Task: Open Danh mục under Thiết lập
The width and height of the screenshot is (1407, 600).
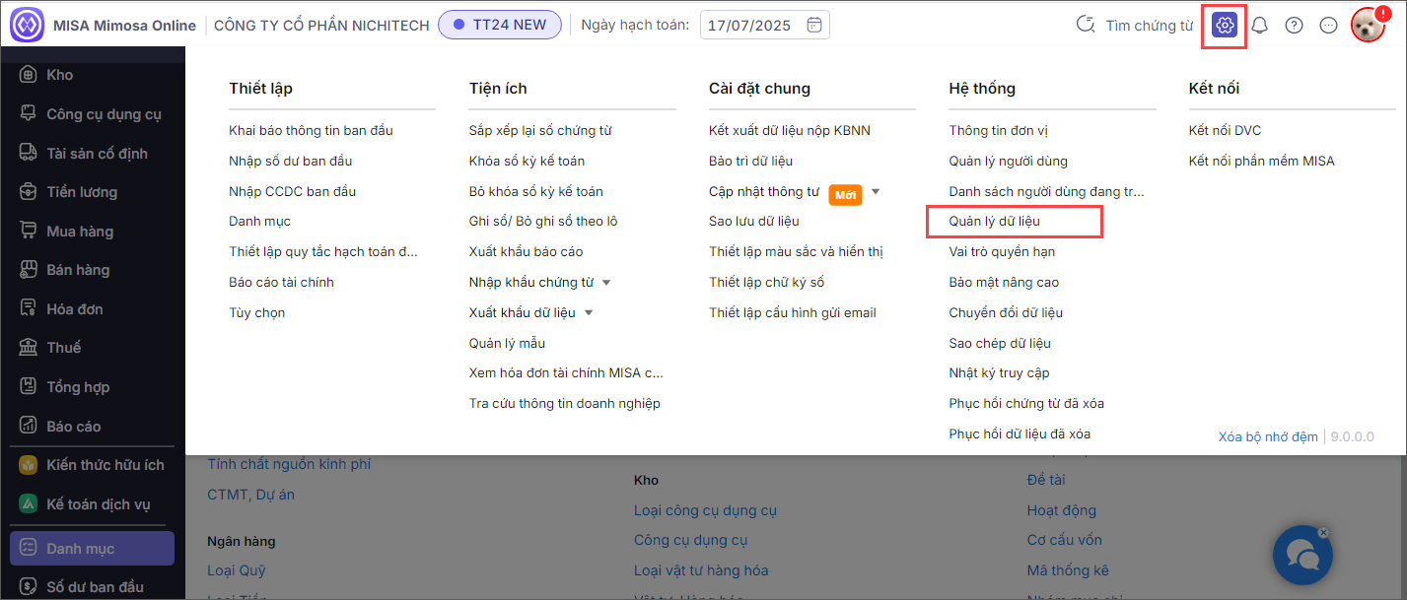Action: [x=259, y=222]
